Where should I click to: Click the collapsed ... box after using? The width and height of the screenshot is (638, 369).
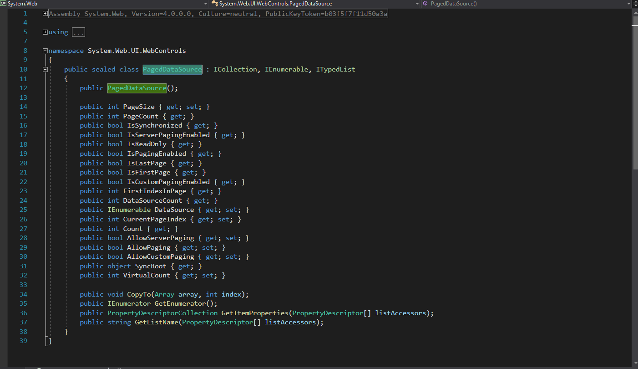78,32
